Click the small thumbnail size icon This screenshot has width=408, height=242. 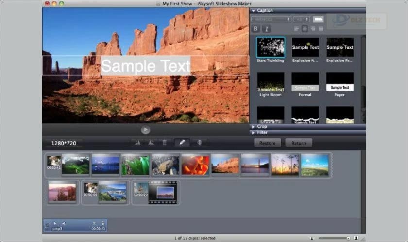click(x=312, y=238)
